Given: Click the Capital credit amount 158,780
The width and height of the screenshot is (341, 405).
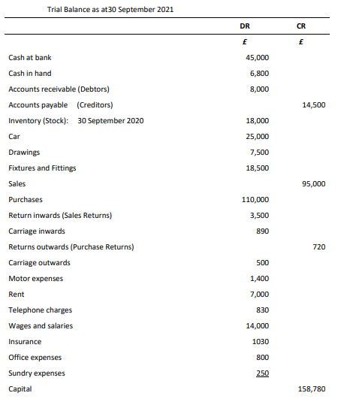Looking at the screenshot, I should click(312, 389).
